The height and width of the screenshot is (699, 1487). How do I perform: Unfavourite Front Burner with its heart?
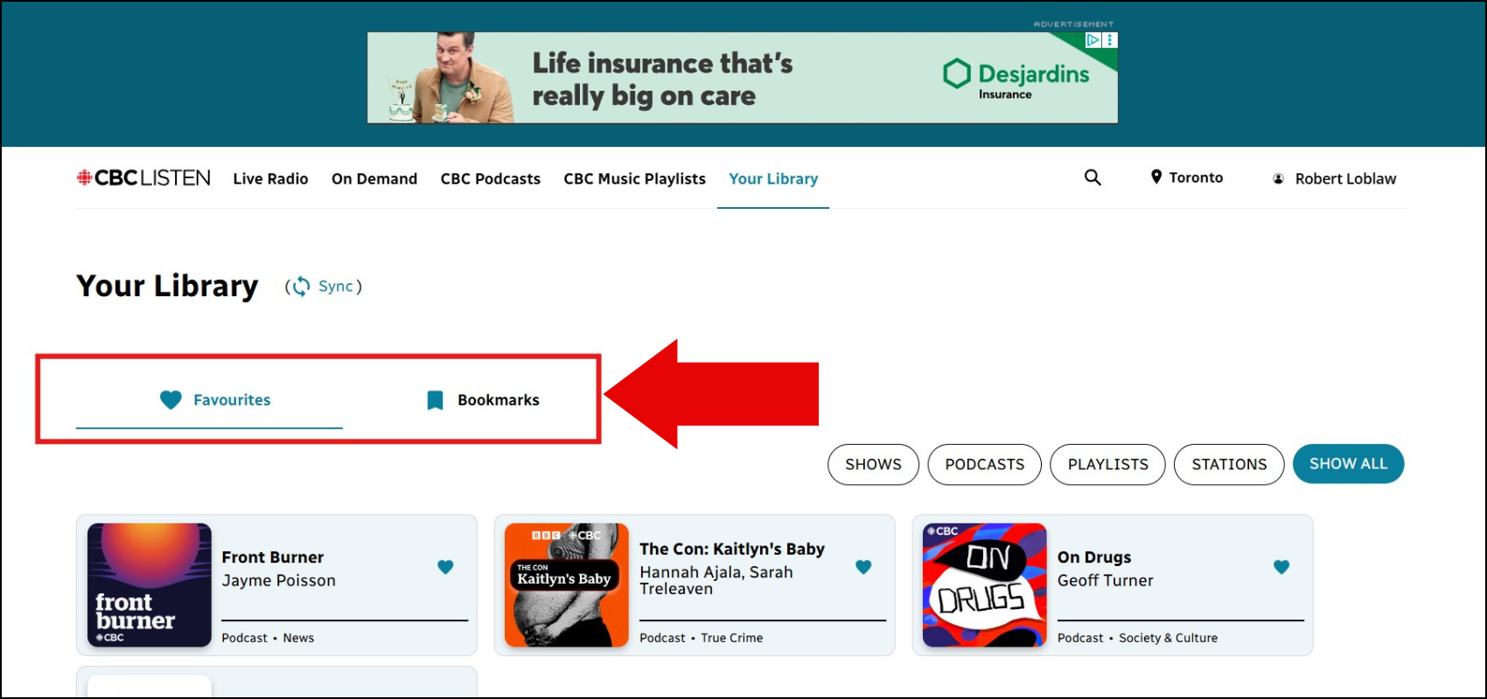(445, 567)
